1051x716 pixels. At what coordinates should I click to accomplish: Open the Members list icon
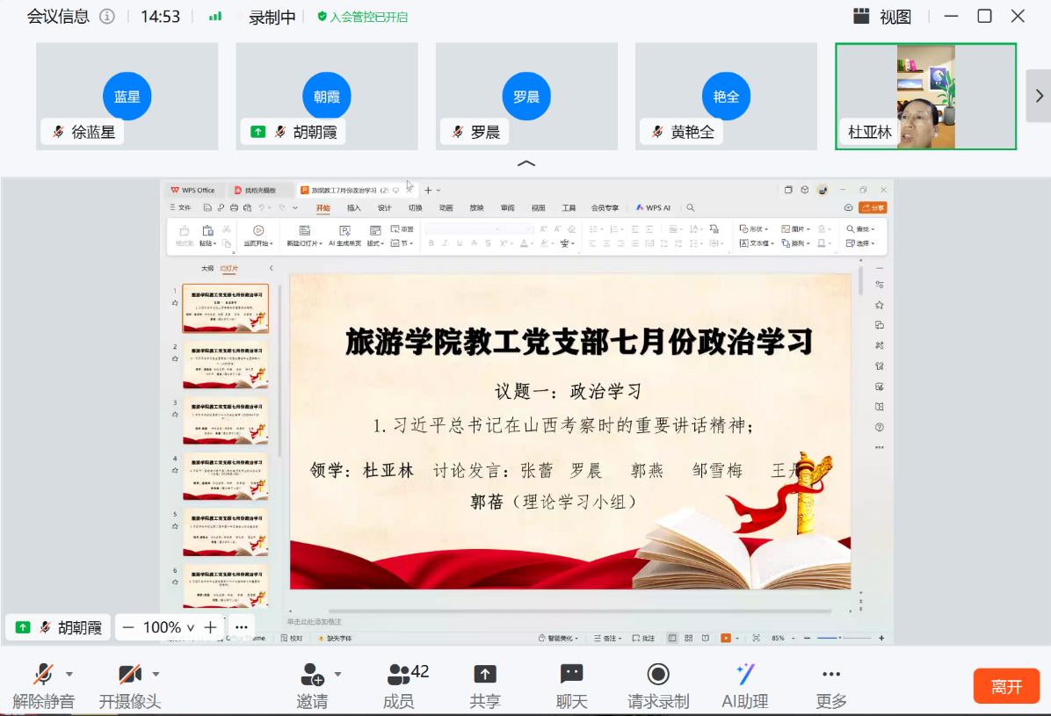399,675
